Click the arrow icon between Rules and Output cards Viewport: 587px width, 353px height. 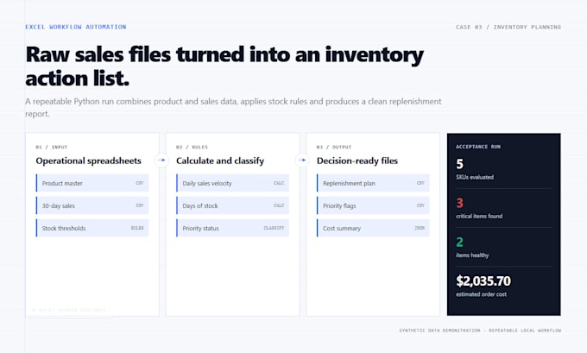[302, 161]
